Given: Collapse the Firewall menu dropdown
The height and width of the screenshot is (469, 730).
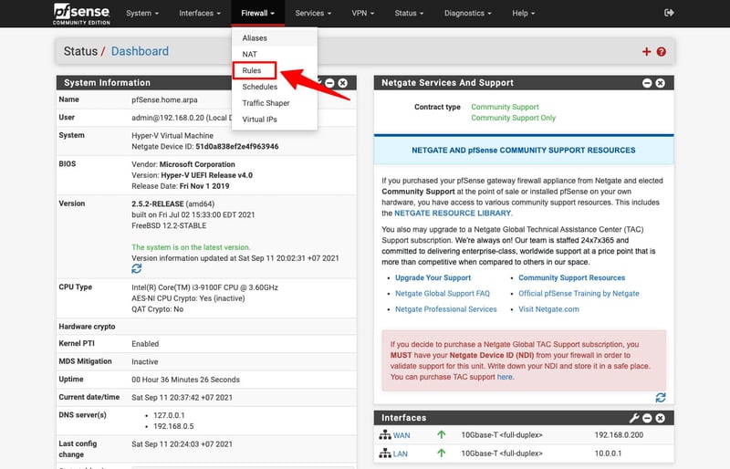Looking at the screenshot, I should (x=257, y=13).
